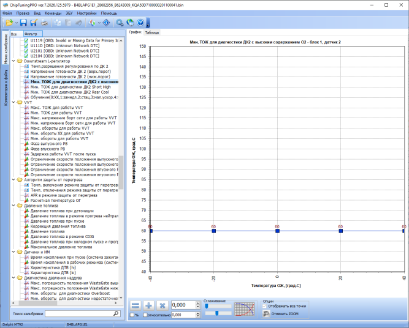This screenshot has width=409, height=328.
Task: Click the Отменить ZOOM label
Action: point(285,314)
